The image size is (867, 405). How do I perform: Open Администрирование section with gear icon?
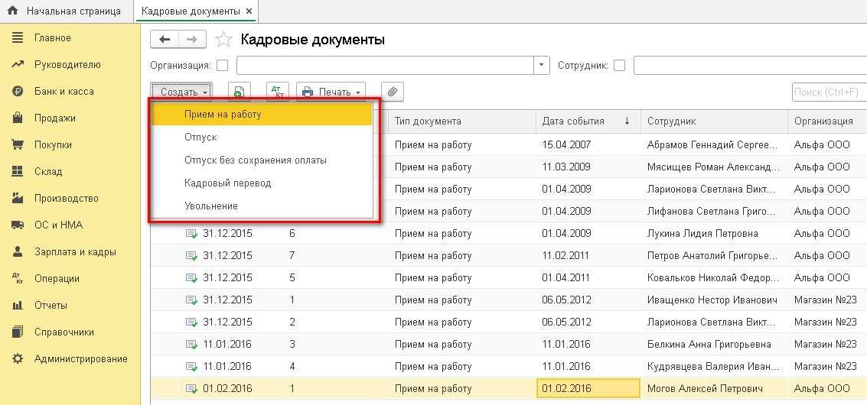[80, 359]
